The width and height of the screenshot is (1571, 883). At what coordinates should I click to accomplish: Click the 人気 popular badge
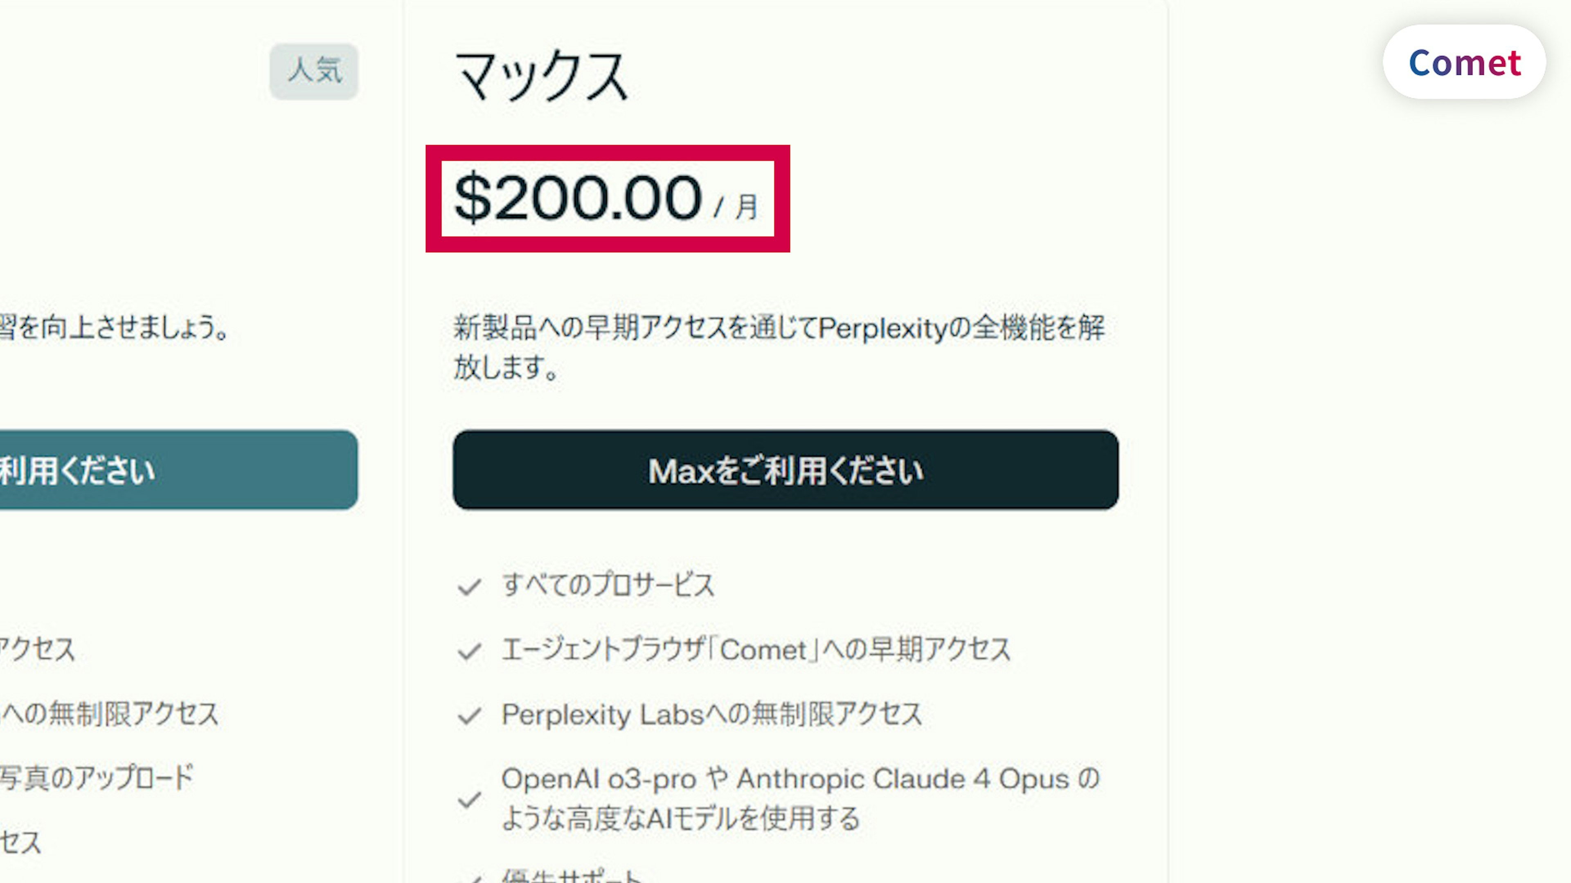coord(314,71)
